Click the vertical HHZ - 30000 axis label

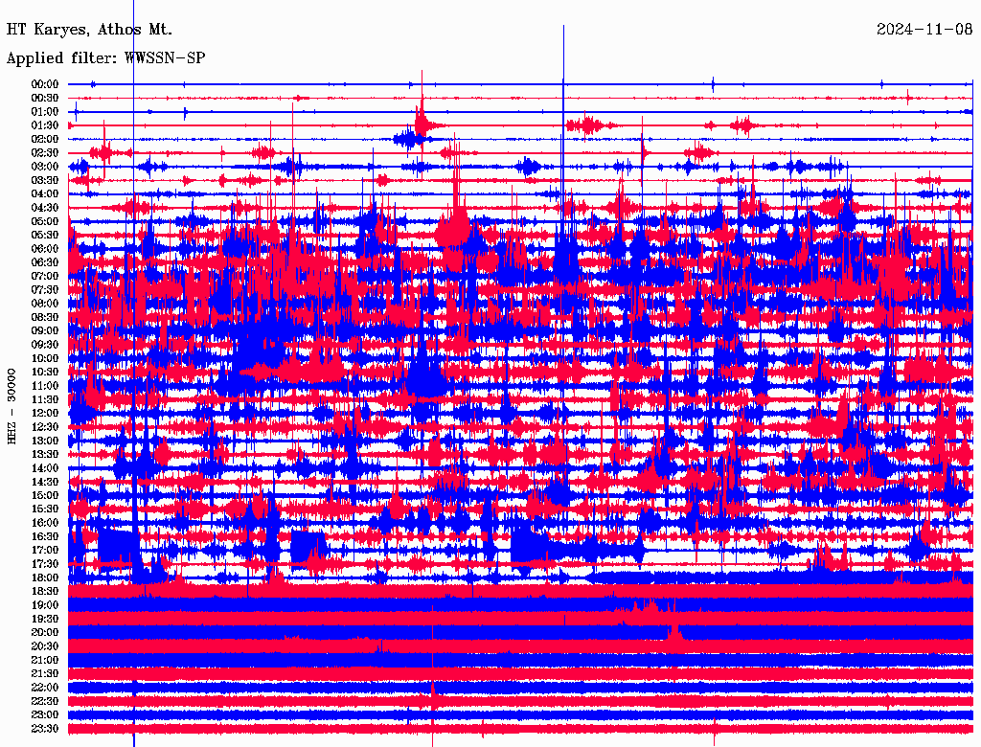pos(12,405)
